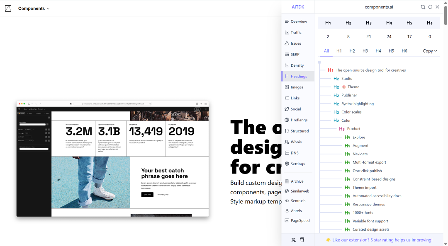Click the H2 'Studio' heading row
Image resolution: width=448 pixels, height=246 pixels.
[343, 79]
